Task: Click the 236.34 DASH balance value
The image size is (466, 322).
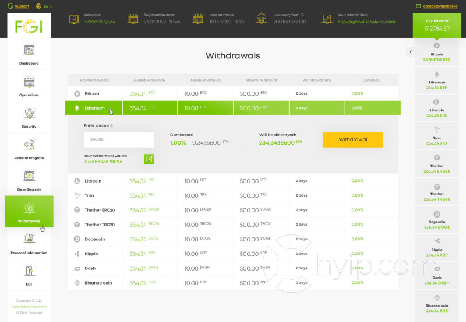Action: click(x=437, y=283)
